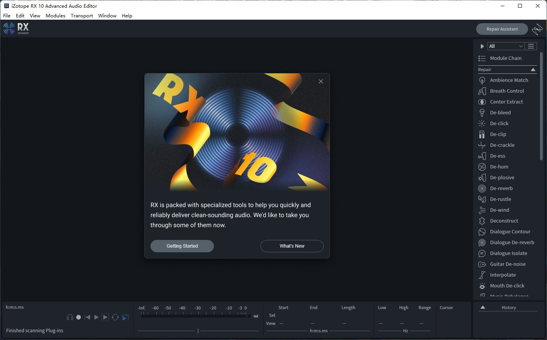Image resolution: width=547 pixels, height=340 pixels.
Task: Open the All module filter dropdown
Action: (506, 46)
